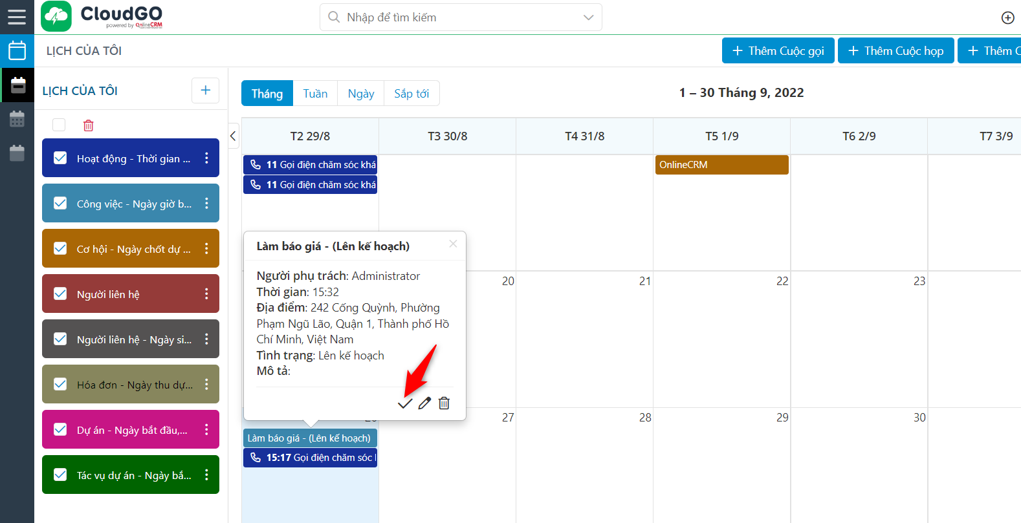This screenshot has height=523, width=1021.
Task: Open the search bar dropdown chevron
Action: [x=586, y=17]
